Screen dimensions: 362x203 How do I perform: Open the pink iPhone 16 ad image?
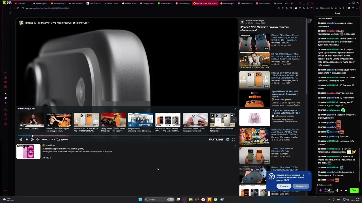(29, 151)
